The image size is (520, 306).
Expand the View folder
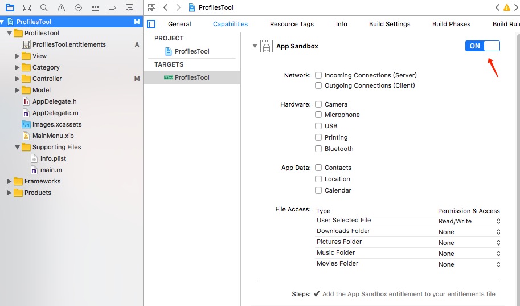click(x=17, y=56)
